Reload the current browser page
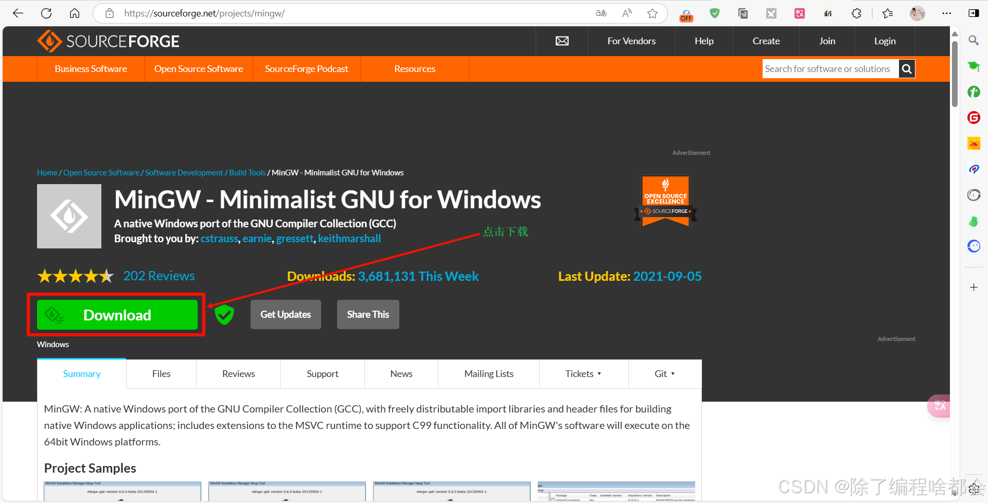Screen dimensions: 988x503 point(46,13)
